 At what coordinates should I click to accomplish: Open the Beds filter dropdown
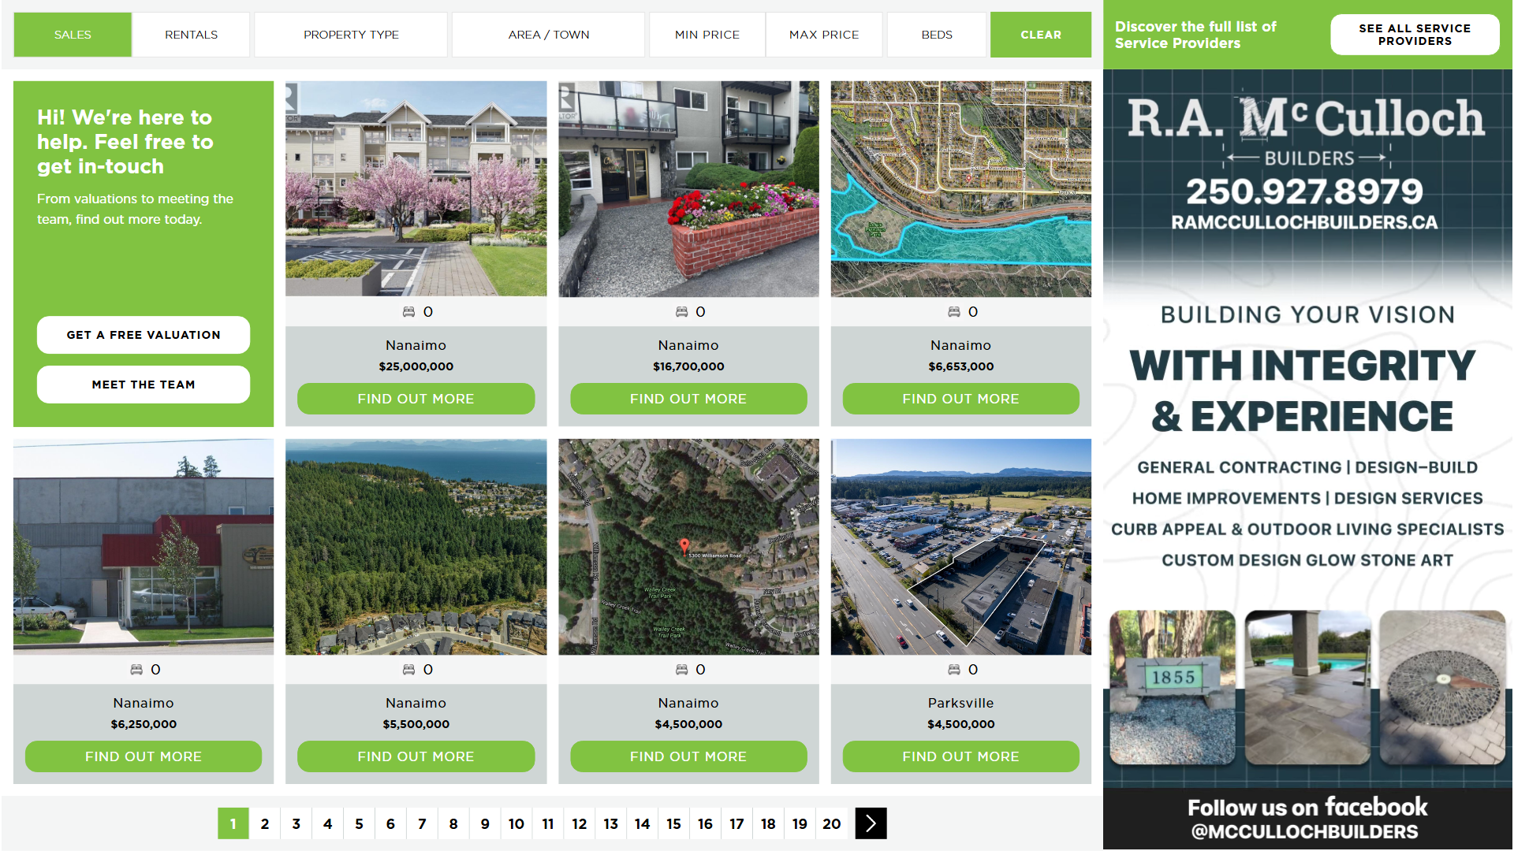[x=936, y=35]
